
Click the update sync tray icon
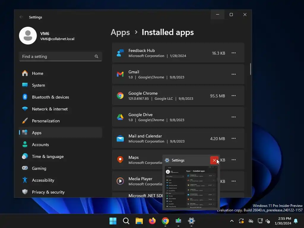[x=241, y=221]
